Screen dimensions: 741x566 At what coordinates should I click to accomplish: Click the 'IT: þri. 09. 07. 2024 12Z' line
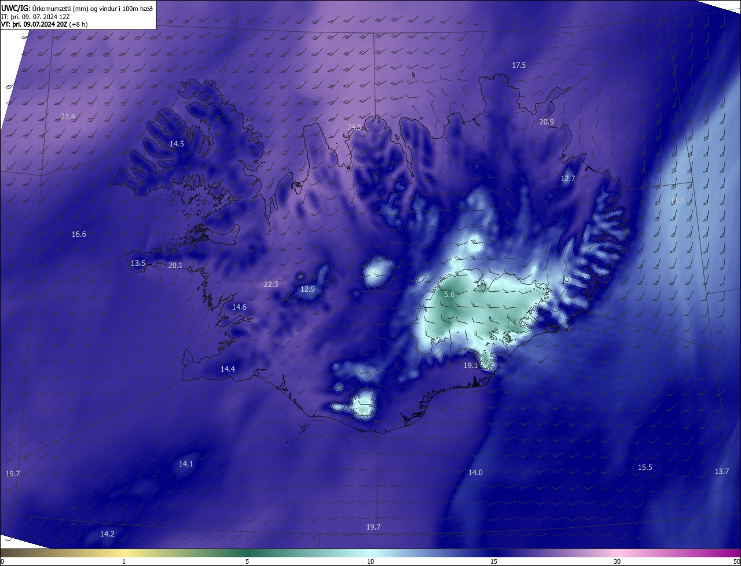35,17
